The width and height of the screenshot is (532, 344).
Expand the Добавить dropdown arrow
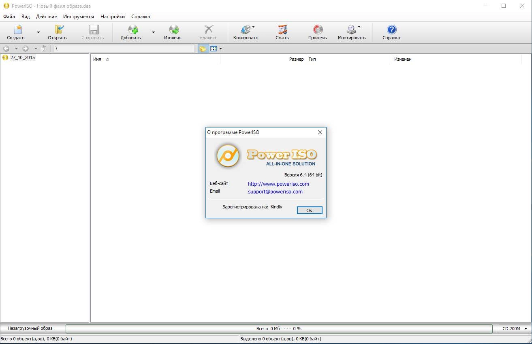(x=153, y=32)
